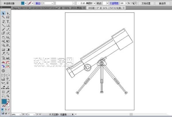
Task: Select the Free Transform tool
Action: (8, 41)
